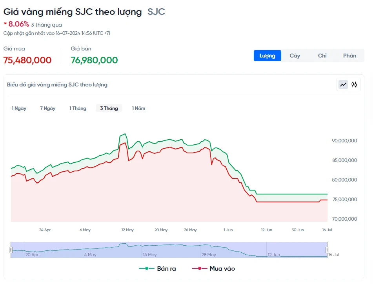The width and height of the screenshot is (373, 284).
Task: Show the 7 Ngày time range
Action: [x=47, y=108]
